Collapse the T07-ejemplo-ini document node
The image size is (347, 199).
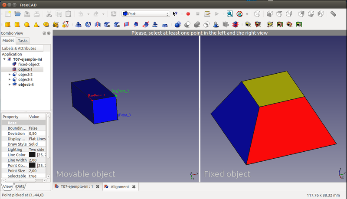pyautogui.click(x=5, y=59)
